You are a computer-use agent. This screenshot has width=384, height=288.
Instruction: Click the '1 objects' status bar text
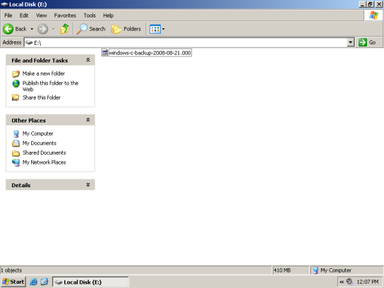pos(11,271)
